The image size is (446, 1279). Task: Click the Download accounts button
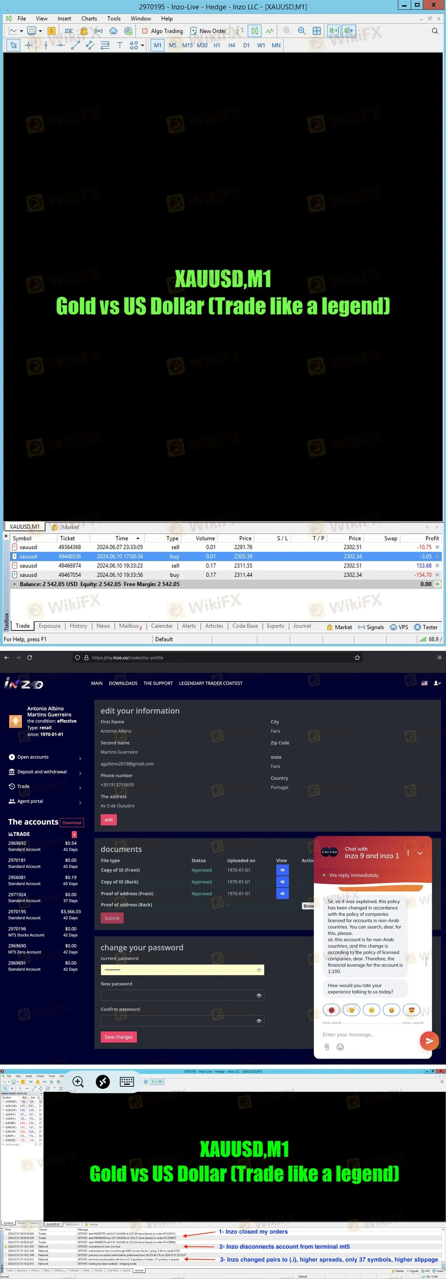click(72, 822)
